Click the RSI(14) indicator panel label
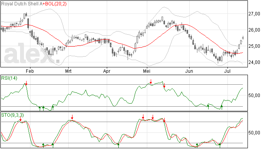The image size is (266, 149). point(9,78)
